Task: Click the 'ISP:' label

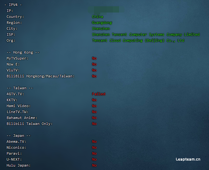Action: [x=11, y=34]
